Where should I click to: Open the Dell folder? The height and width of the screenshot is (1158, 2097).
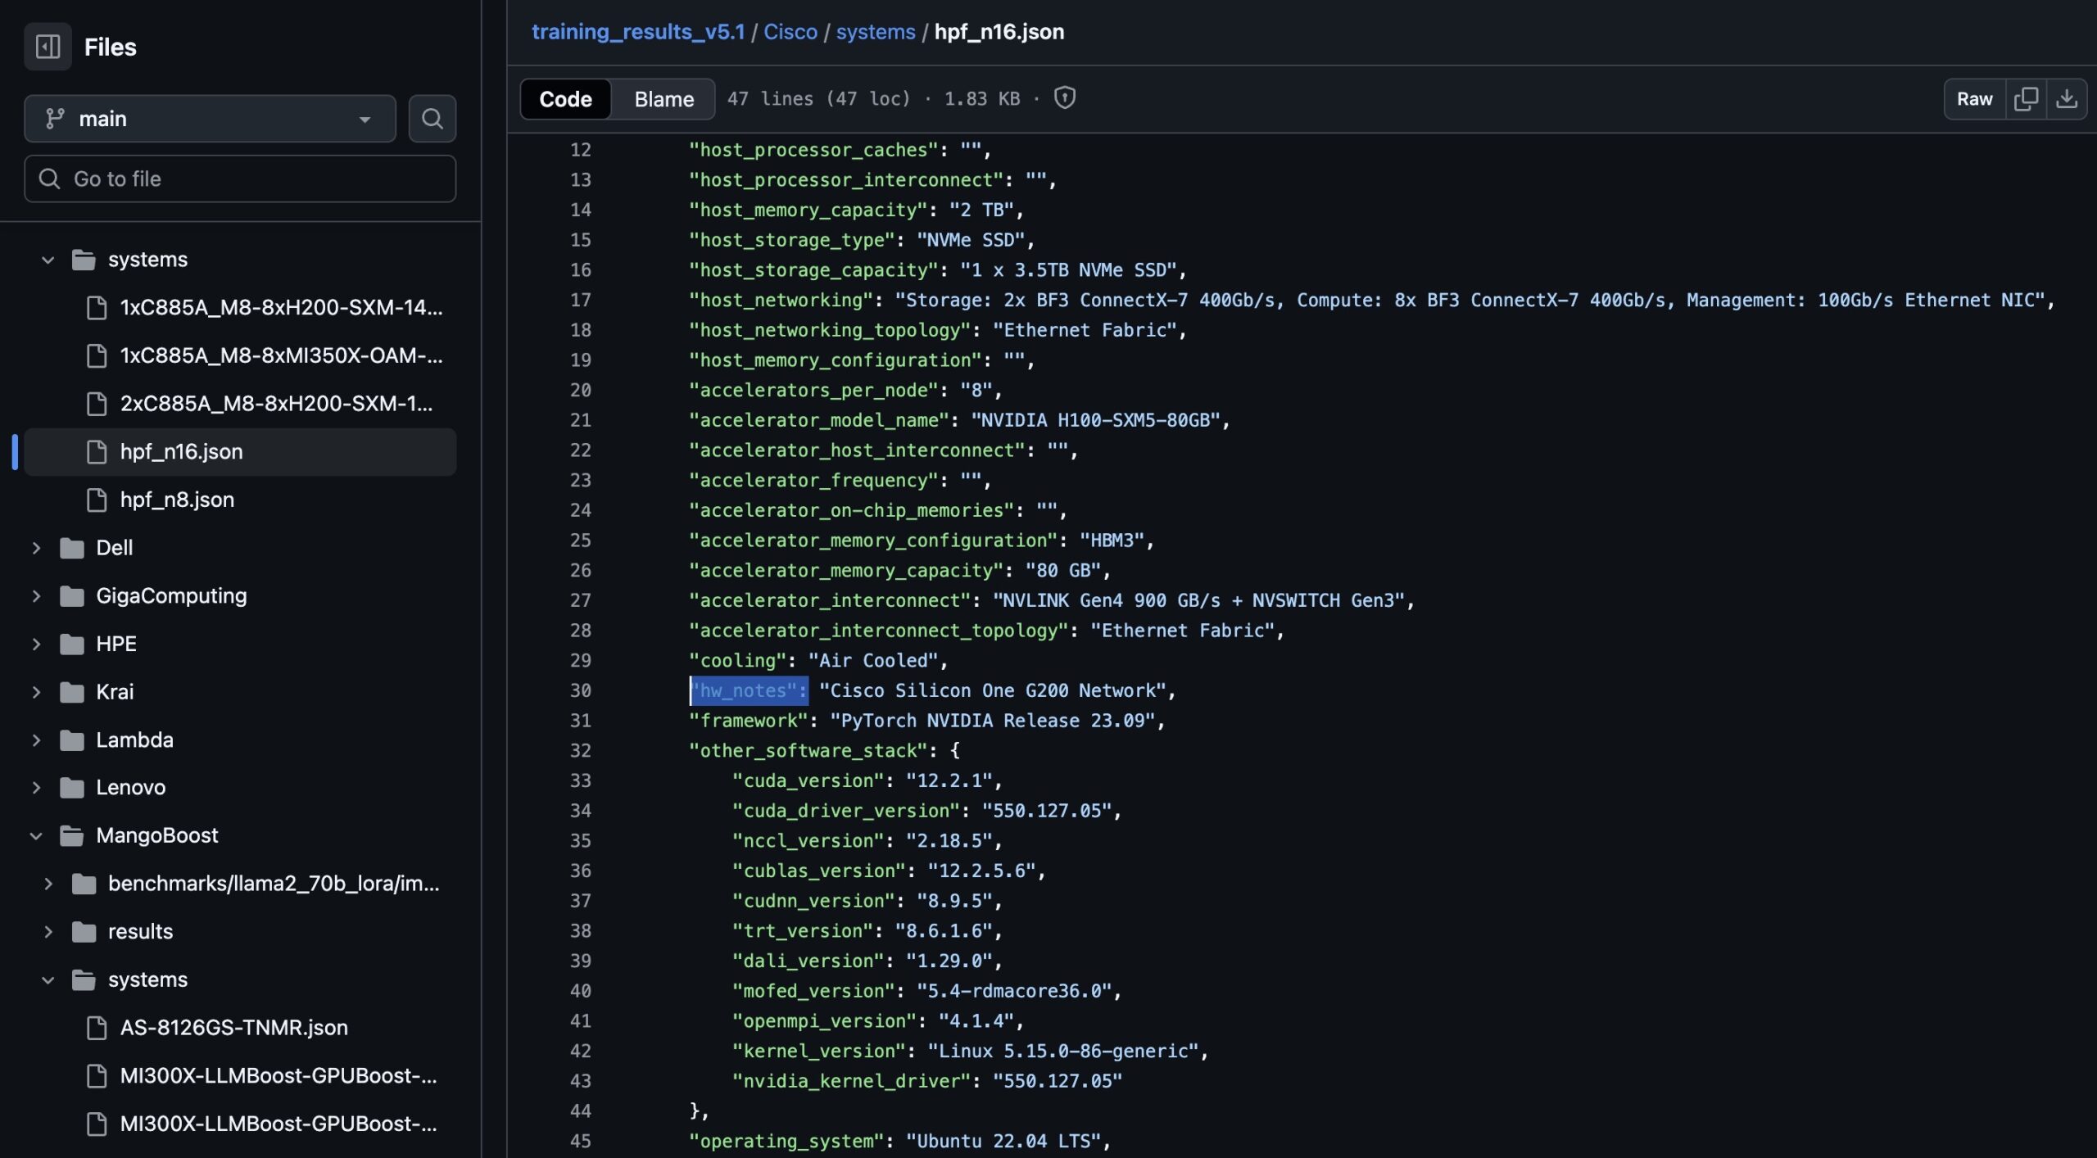point(114,547)
